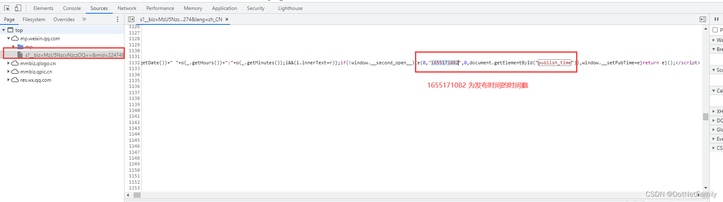
Task: Expand the DOM Breakpoints section
Action: (x=714, y=121)
